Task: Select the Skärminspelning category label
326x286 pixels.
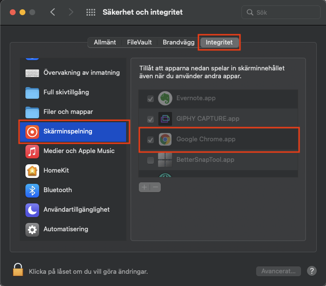Action: coord(68,131)
